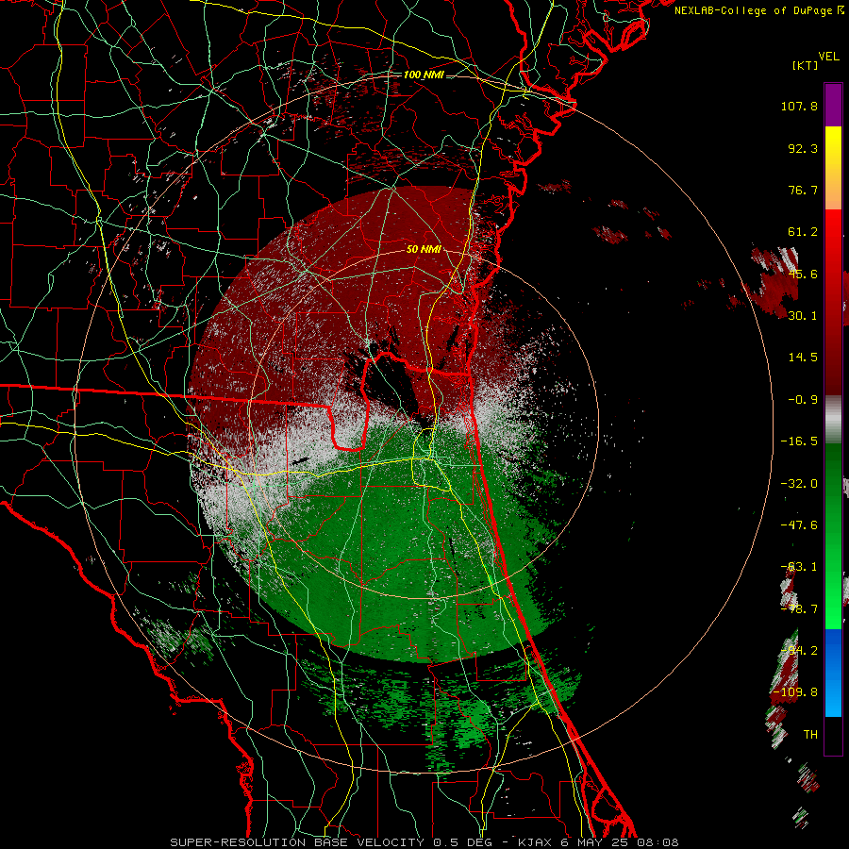Click the -16.5 velocity scale value
The width and height of the screenshot is (849, 849).
coord(799,441)
